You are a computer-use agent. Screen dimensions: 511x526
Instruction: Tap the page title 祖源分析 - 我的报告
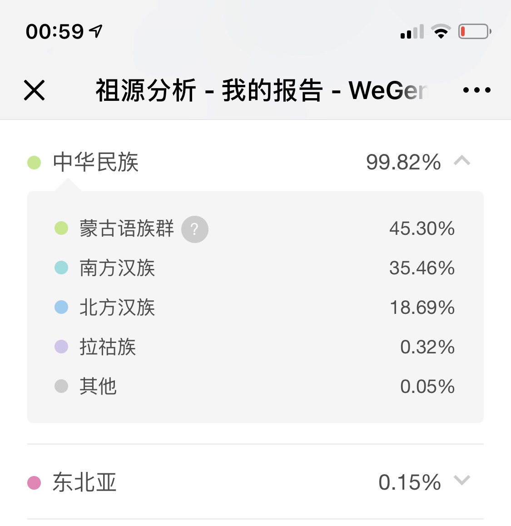[x=209, y=90]
